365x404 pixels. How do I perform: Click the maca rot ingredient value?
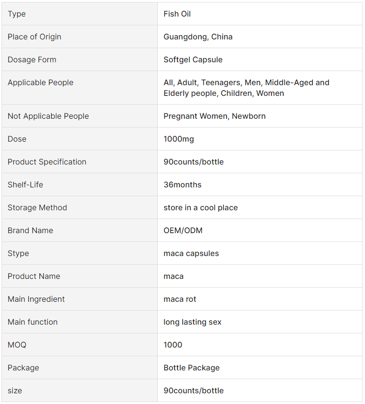[x=180, y=299]
